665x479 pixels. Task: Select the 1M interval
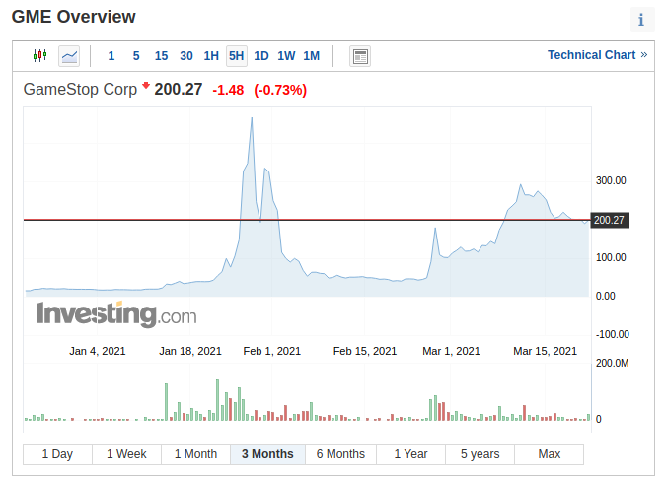[312, 56]
